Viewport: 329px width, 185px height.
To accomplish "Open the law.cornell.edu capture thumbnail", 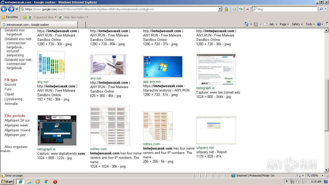I will pyautogui.click(x=216, y=69).
